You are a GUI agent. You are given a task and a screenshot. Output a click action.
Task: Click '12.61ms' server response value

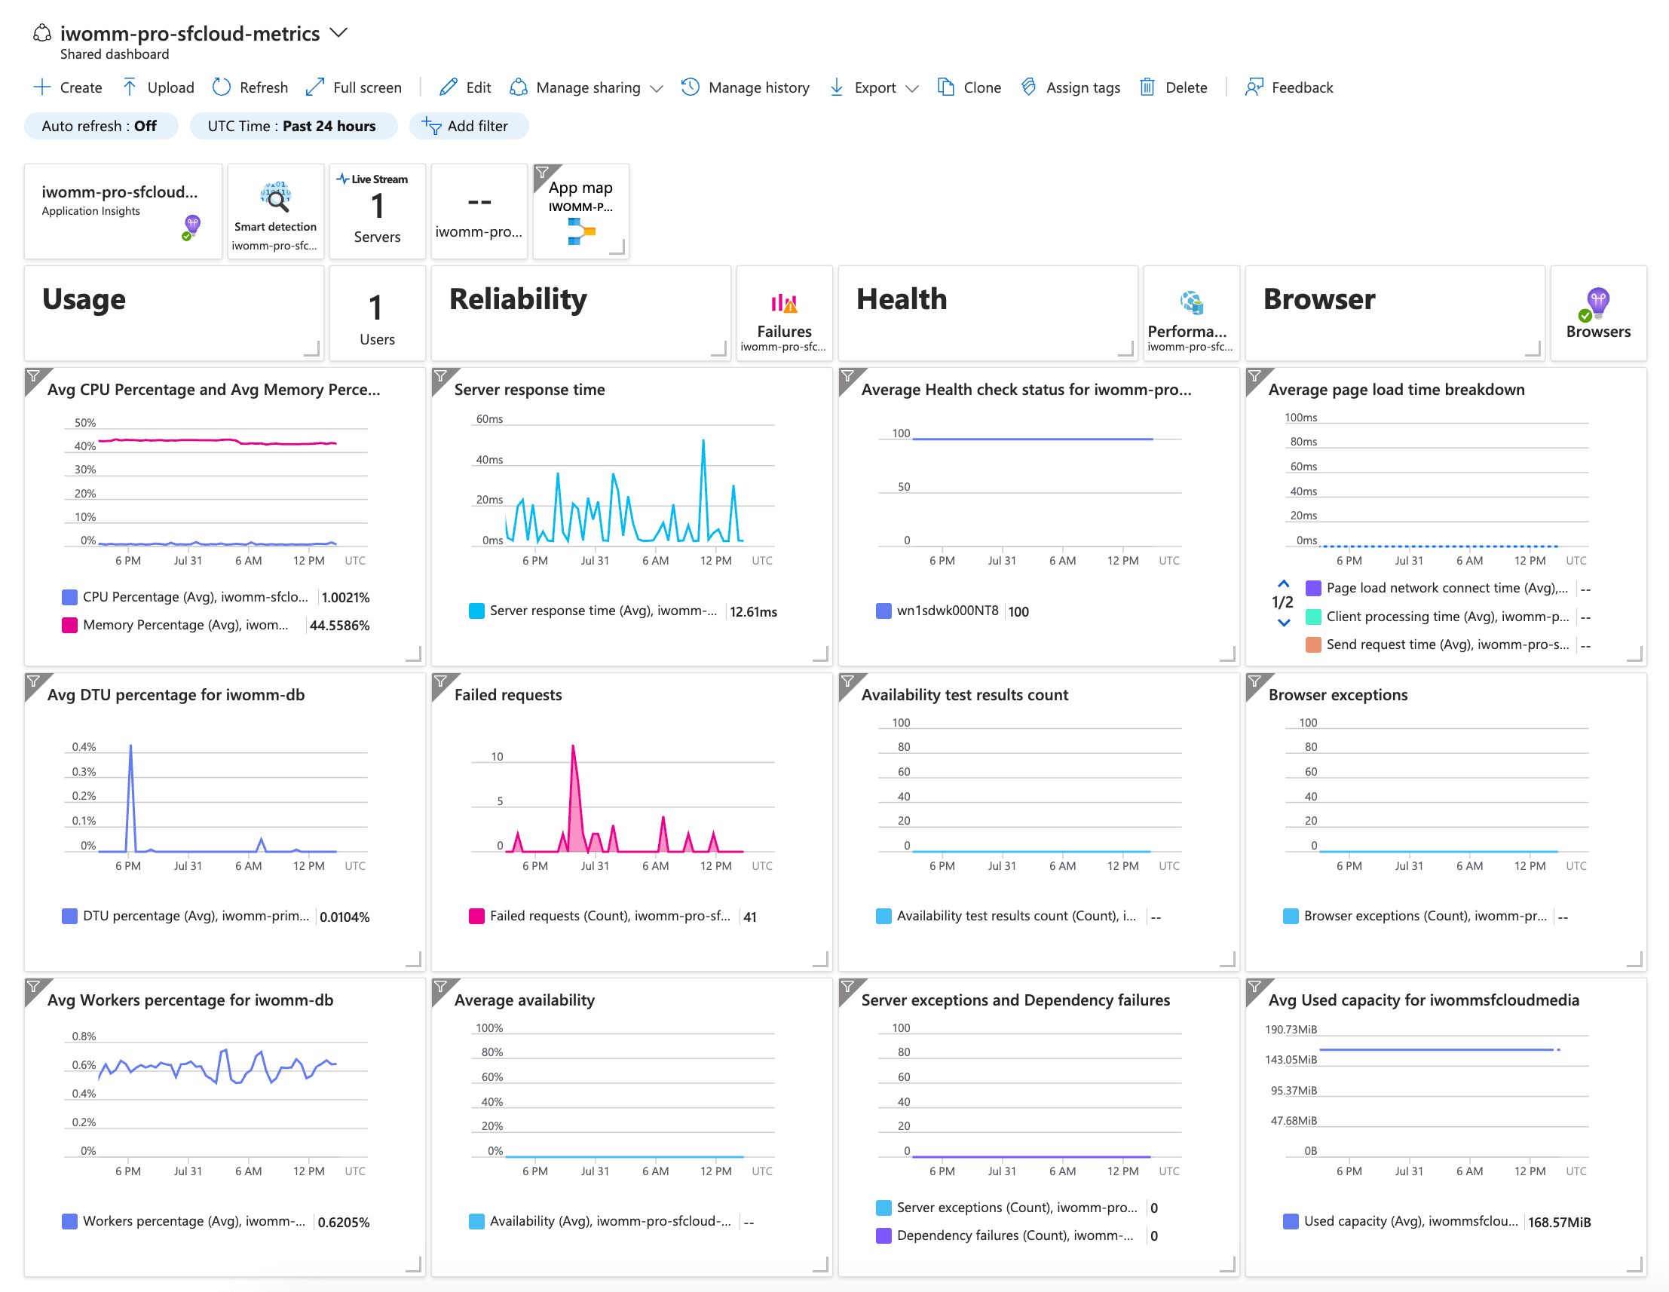[753, 611]
